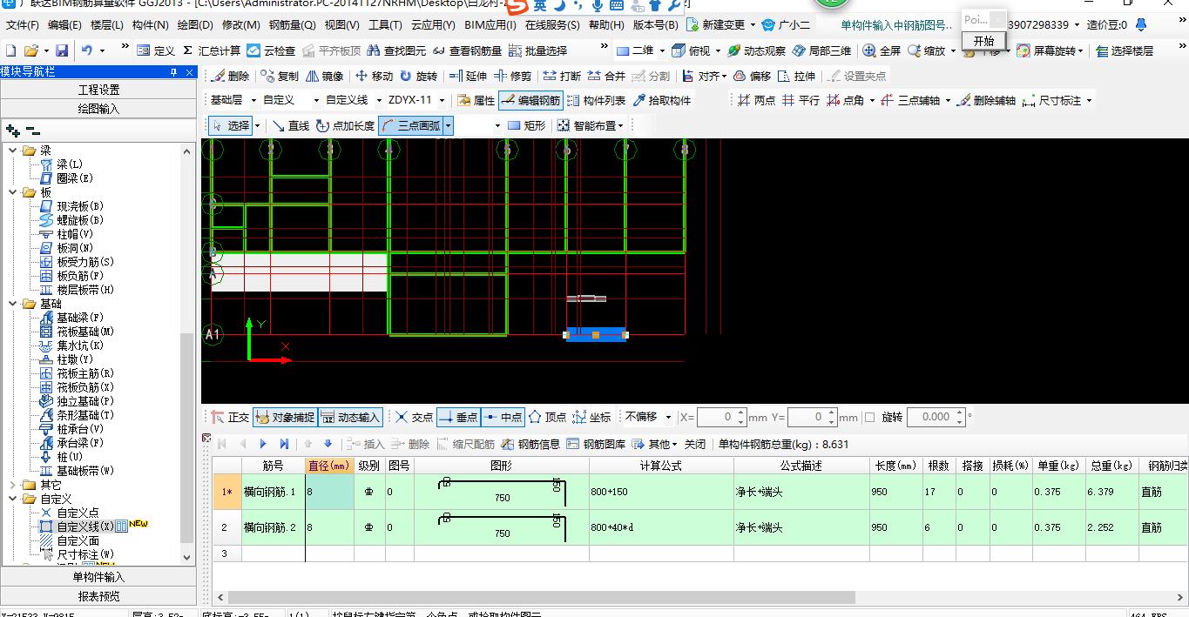This screenshot has height=617, width=1189.
Task: Open the 钢筋量(Q) menu
Action: 293,25
